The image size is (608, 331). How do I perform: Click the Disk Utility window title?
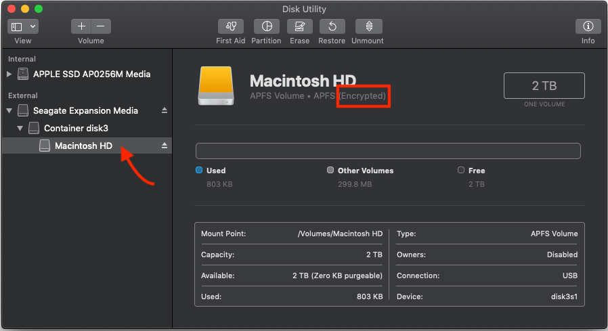[304, 9]
